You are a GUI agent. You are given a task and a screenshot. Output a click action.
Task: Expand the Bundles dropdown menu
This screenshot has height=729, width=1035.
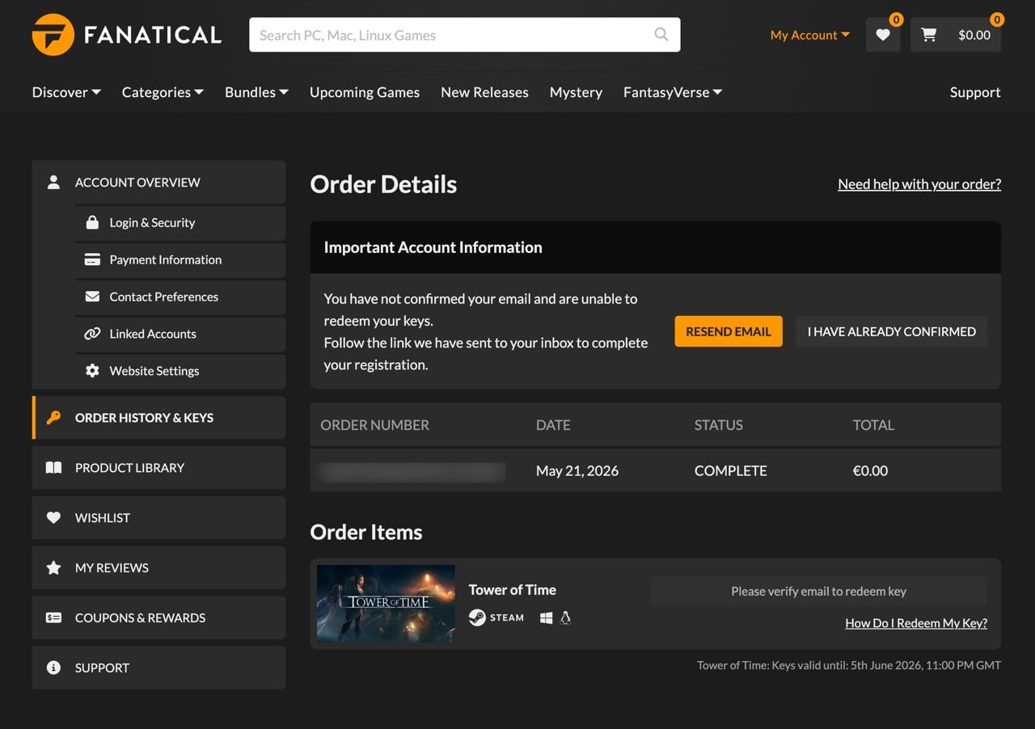(x=256, y=92)
